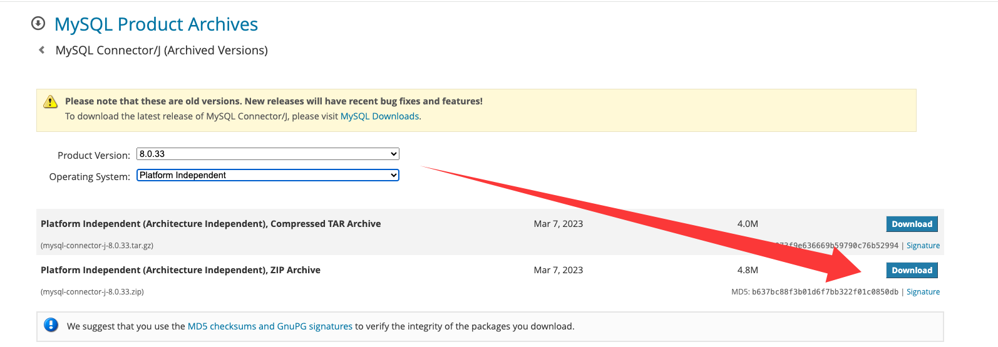Click the Operating System label
Viewport: 998px width, 347px height.
point(90,177)
